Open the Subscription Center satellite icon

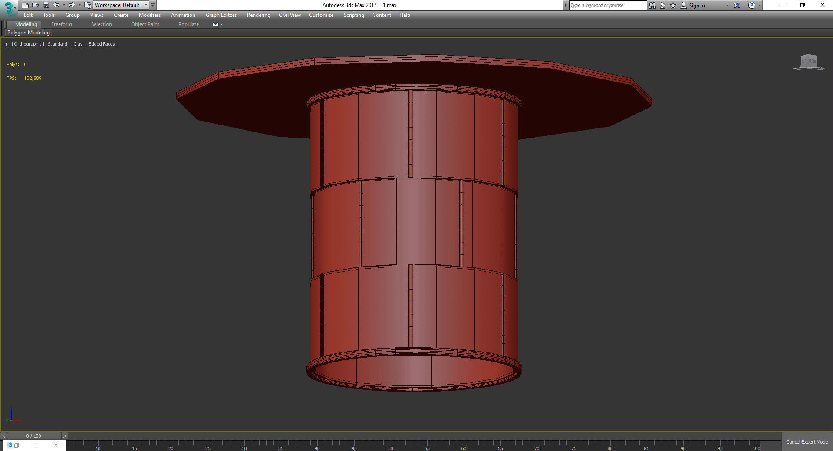click(663, 5)
